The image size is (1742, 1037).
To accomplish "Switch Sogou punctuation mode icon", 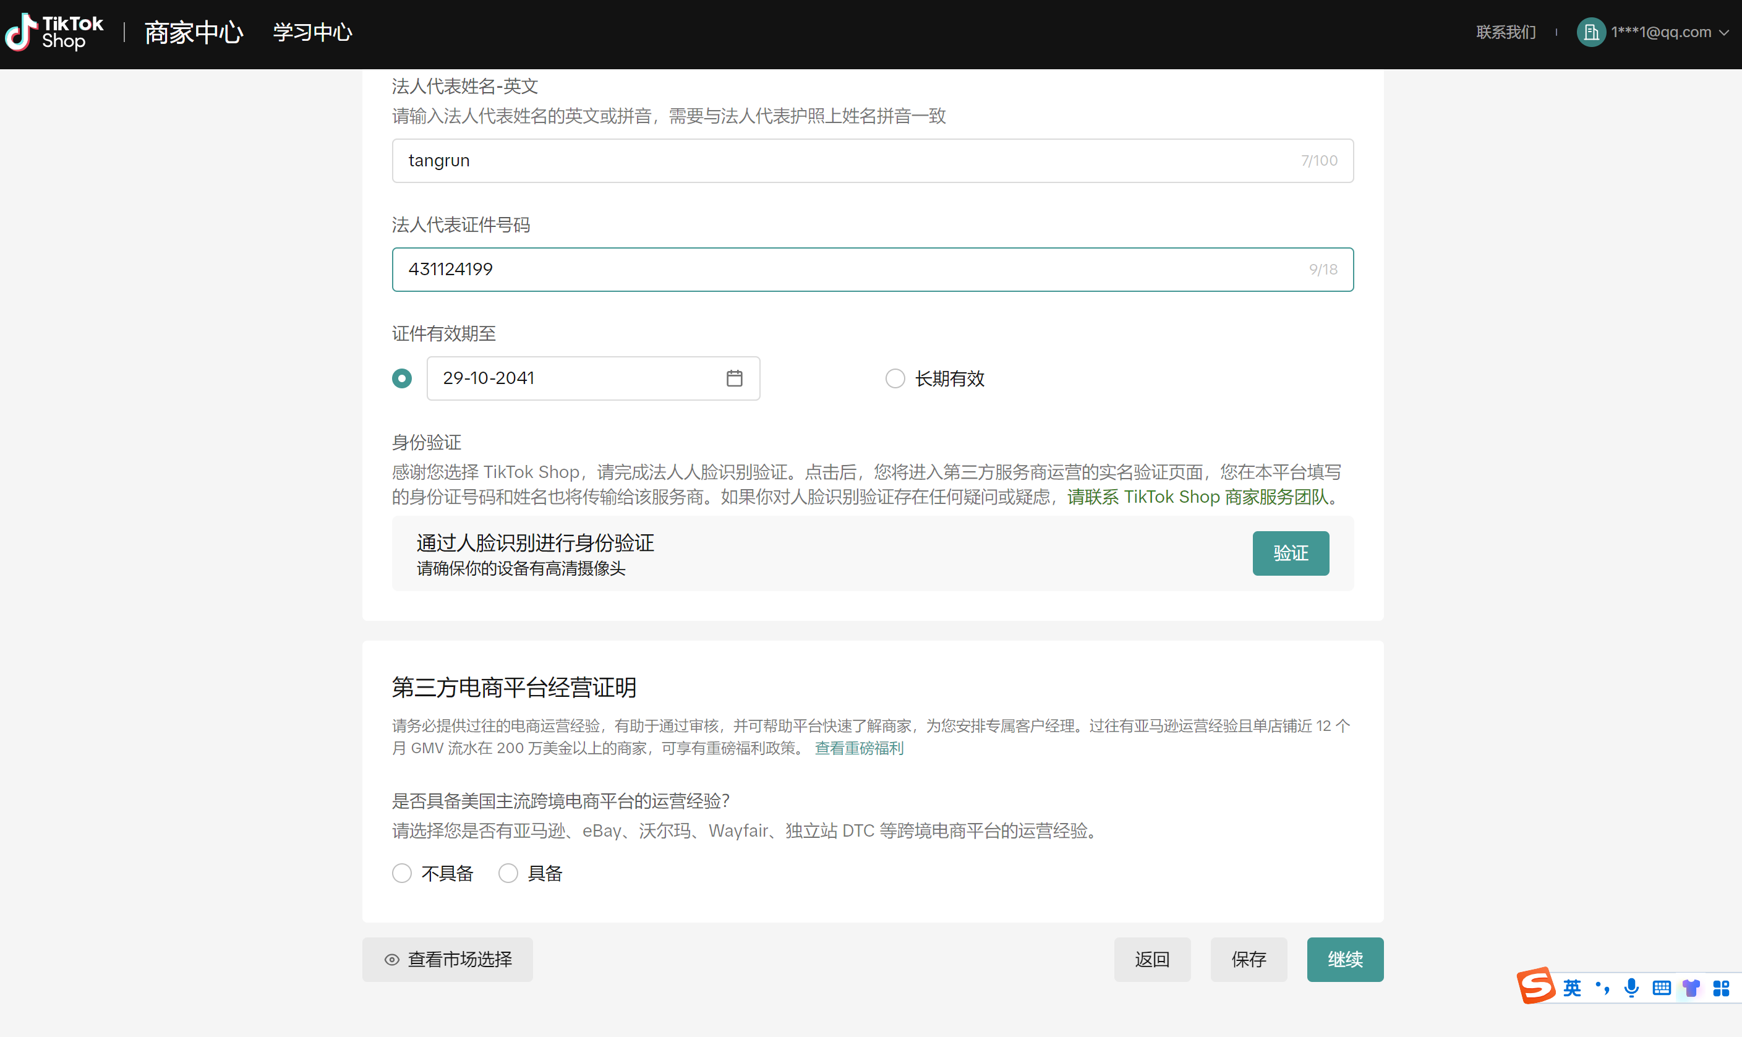I will (x=1602, y=988).
